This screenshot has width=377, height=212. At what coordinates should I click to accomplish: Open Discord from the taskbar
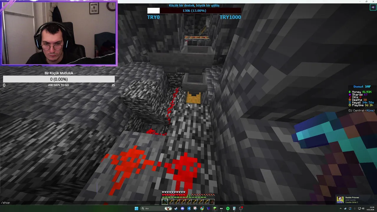pyautogui.click(x=183, y=208)
